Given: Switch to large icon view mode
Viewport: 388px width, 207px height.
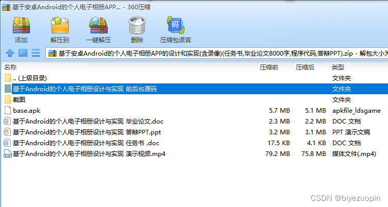Looking at the screenshot, I should click(23, 53).
